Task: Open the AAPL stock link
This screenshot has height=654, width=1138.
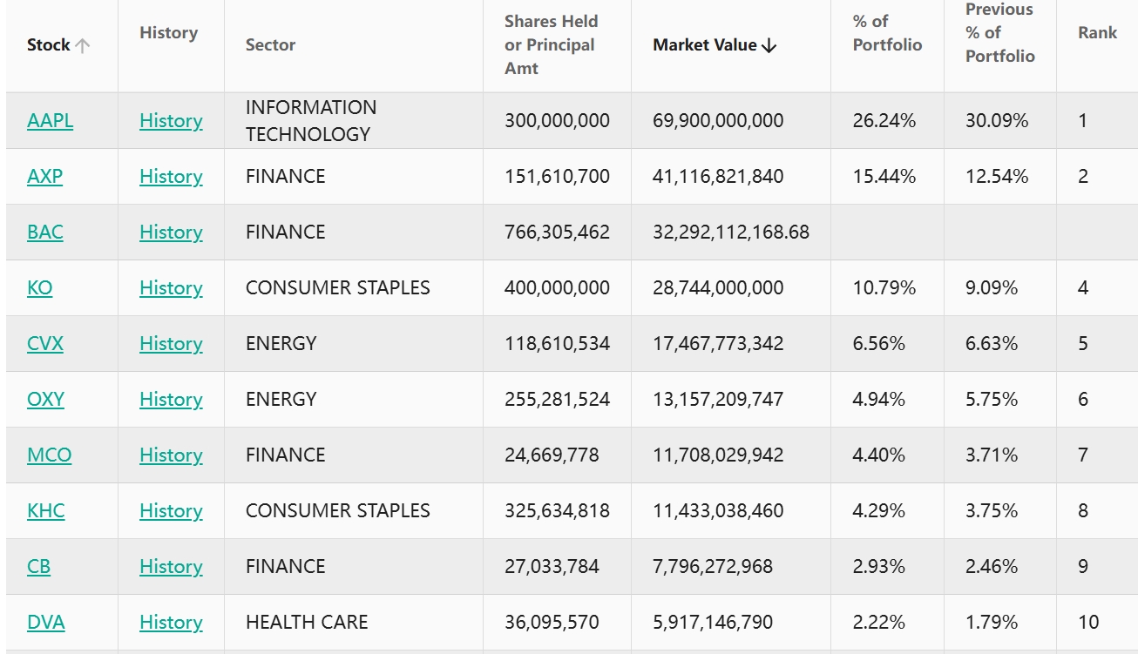Action: pos(50,121)
